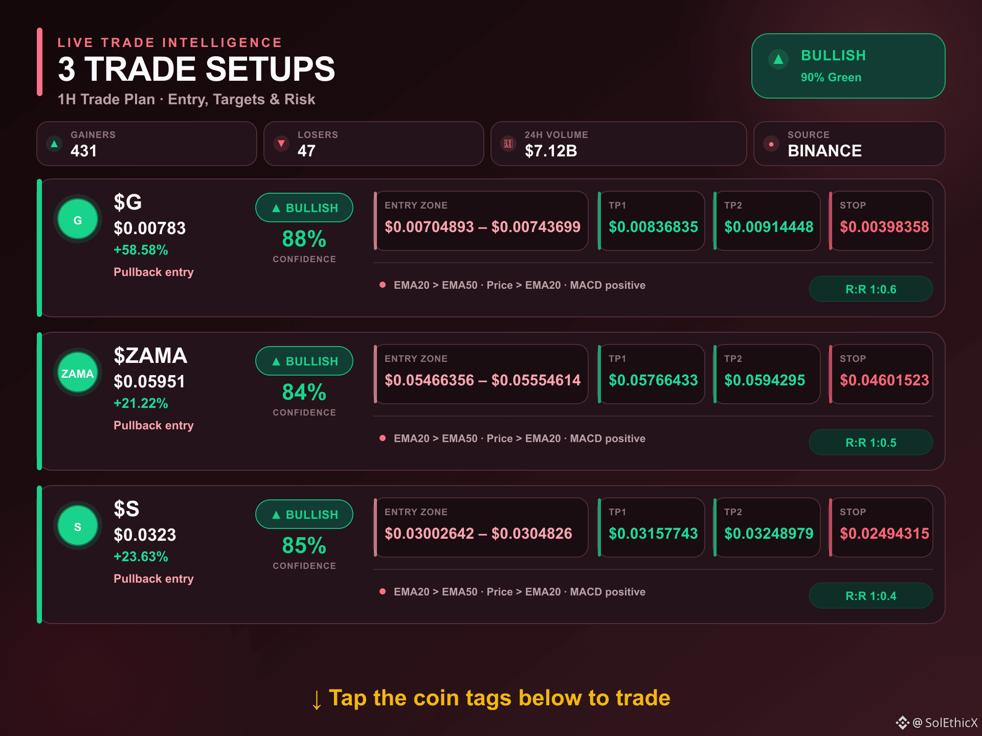Click the 24H Volume icon
982x736 pixels.
(x=508, y=144)
